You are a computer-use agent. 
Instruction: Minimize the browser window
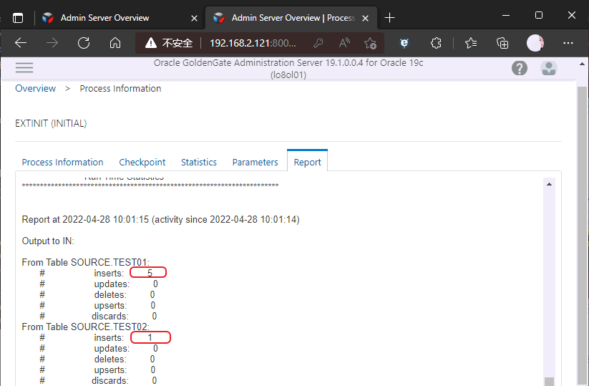505,16
